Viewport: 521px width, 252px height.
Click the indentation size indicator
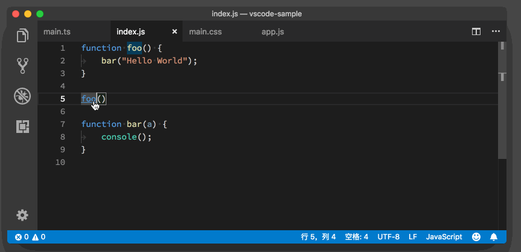(x=357, y=237)
